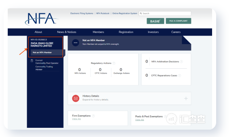The height and width of the screenshot is (137, 229).
Task: Click ZADA XMAS GLOBE MARKETS LIMITED name
Action: point(42,44)
